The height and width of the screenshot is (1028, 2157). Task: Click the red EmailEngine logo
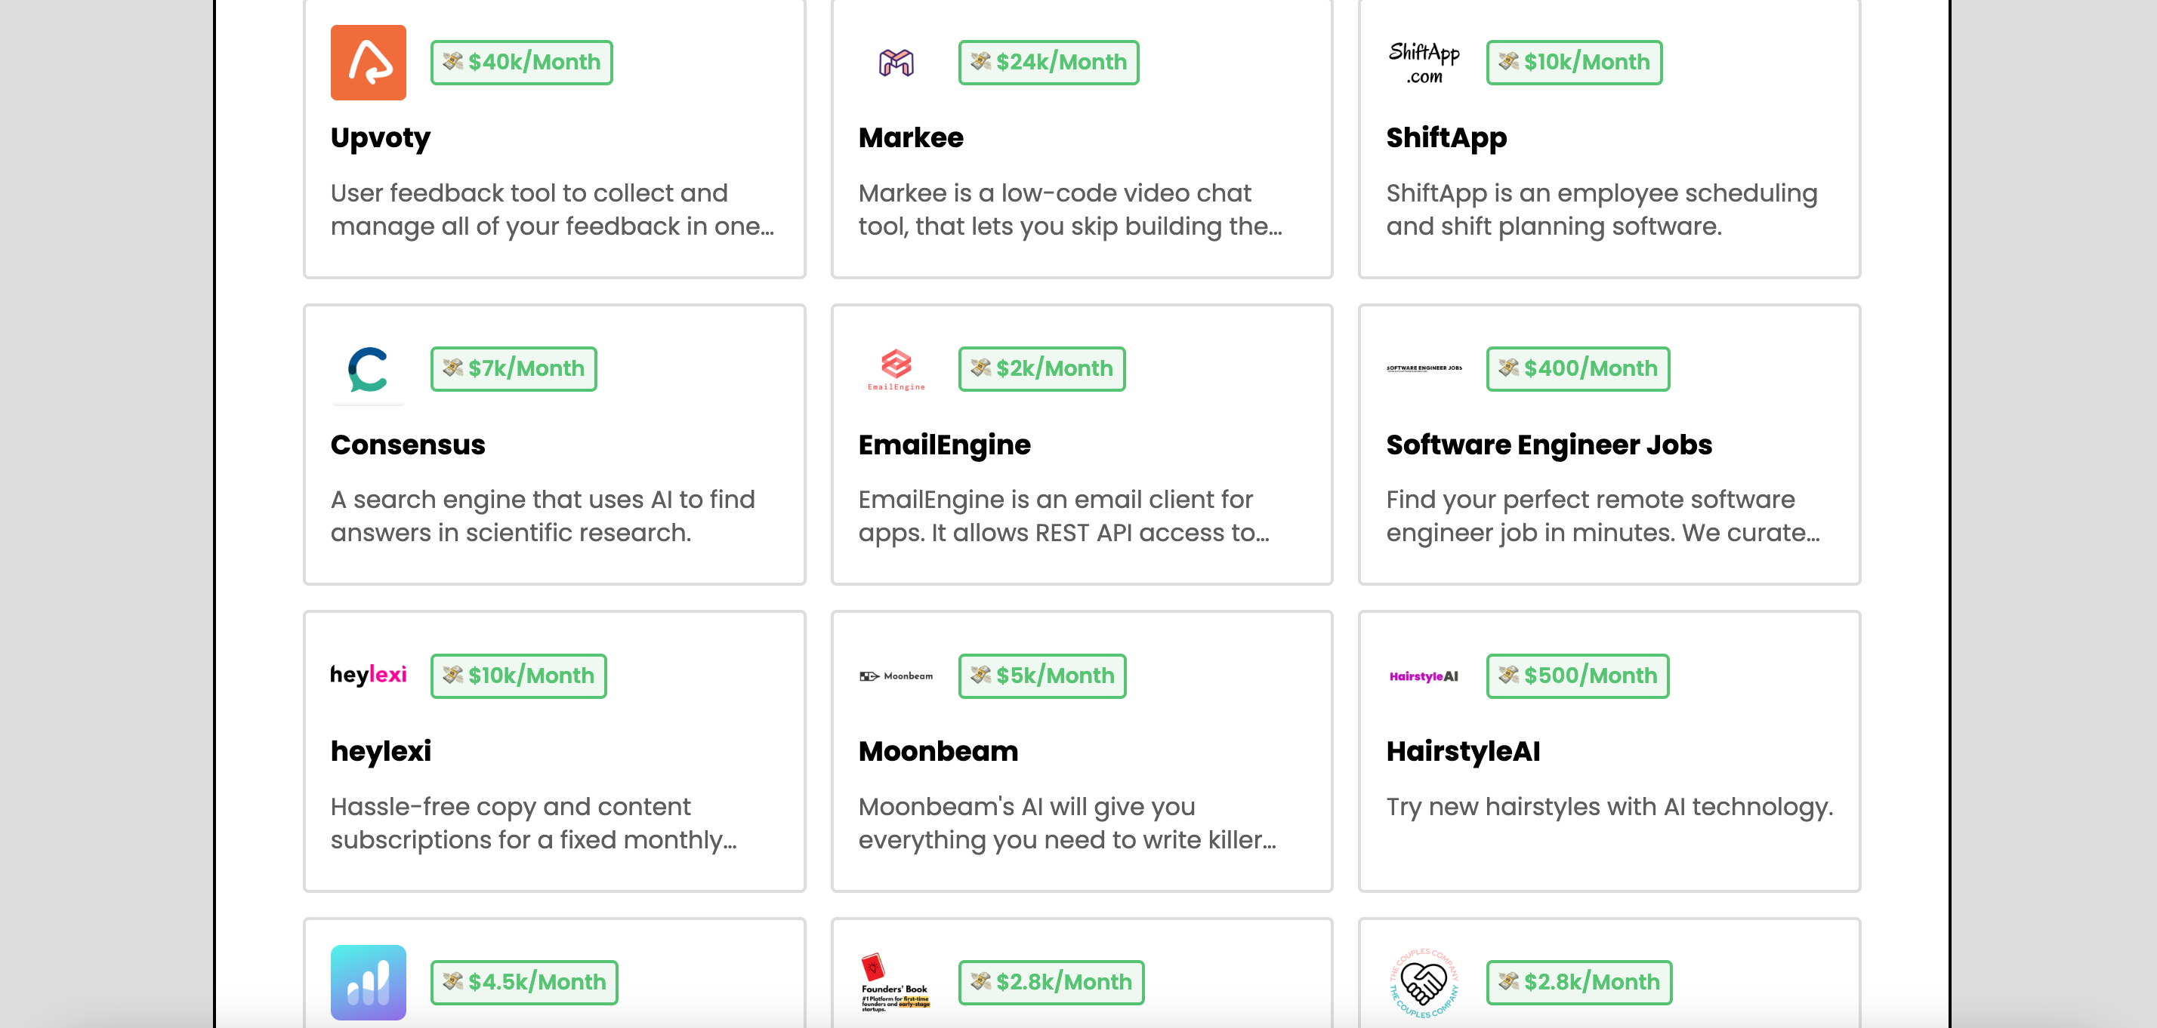pos(895,369)
